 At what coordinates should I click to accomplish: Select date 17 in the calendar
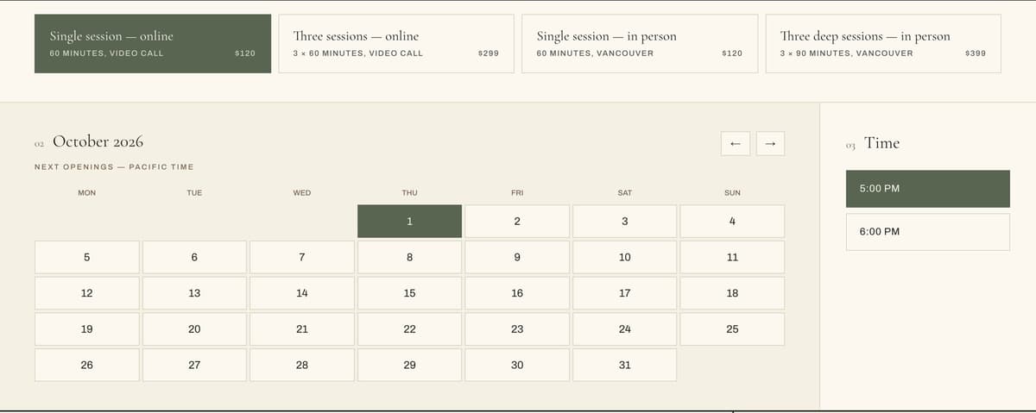625,293
